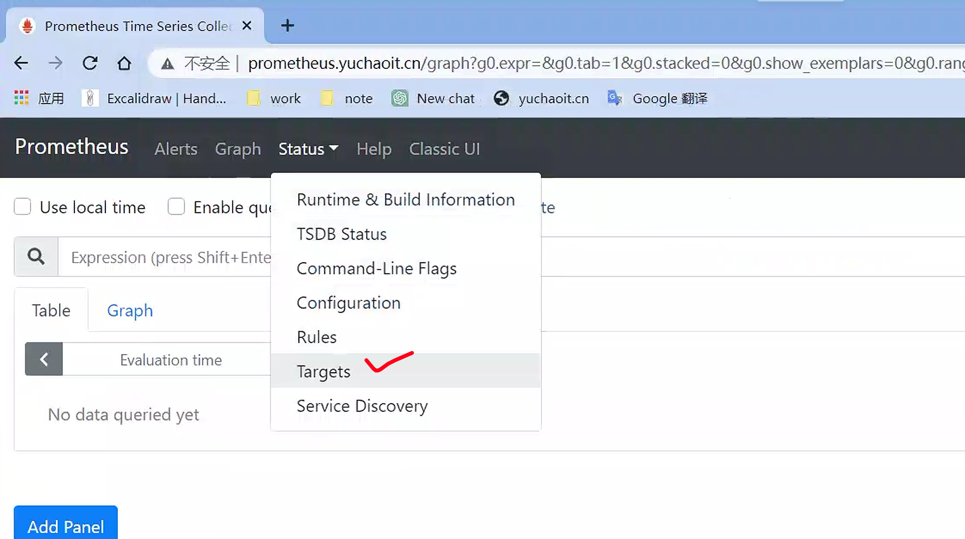This screenshot has width=965, height=539.
Task: Close the Prometheus browser tab
Action: [247, 26]
